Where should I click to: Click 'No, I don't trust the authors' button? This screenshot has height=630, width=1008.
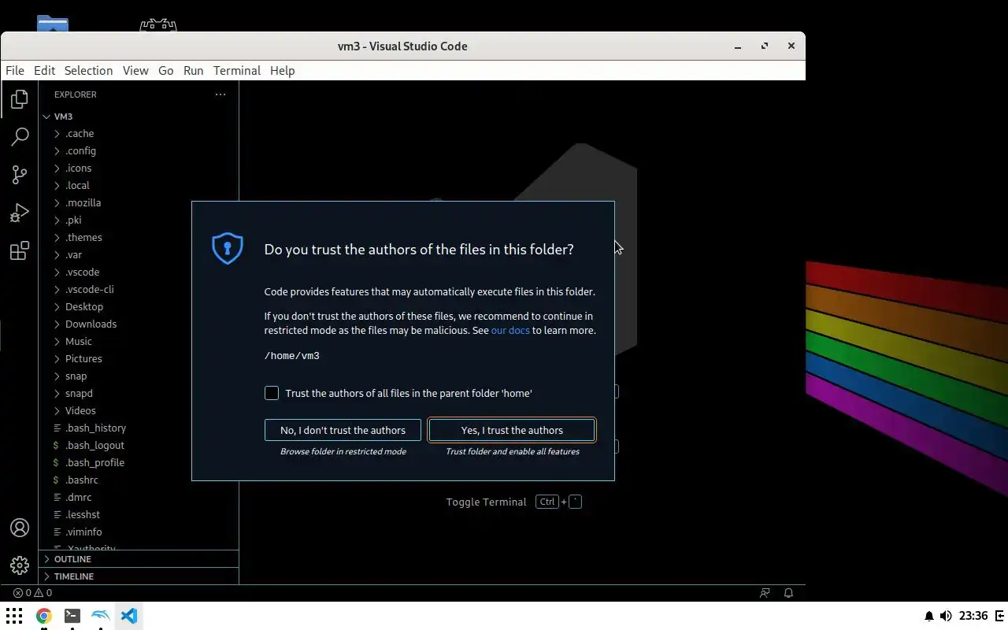tap(343, 430)
